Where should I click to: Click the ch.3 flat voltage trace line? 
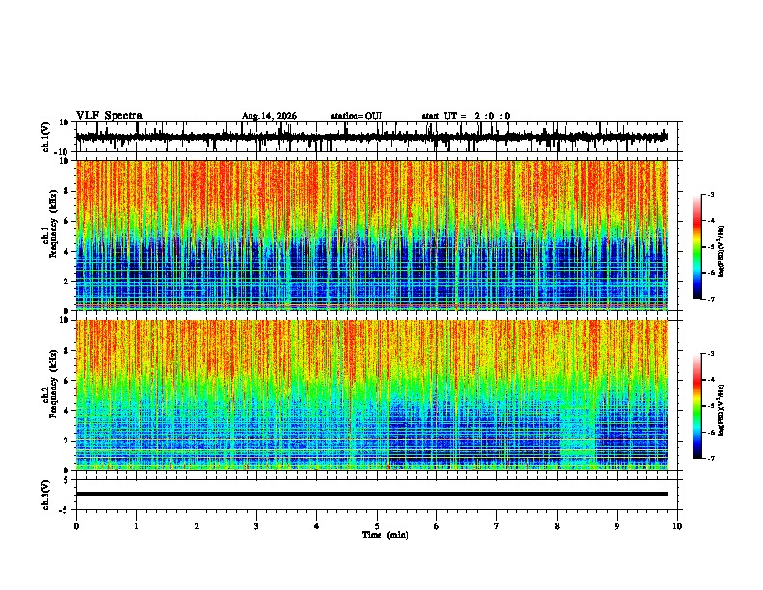[x=371, y=494]
